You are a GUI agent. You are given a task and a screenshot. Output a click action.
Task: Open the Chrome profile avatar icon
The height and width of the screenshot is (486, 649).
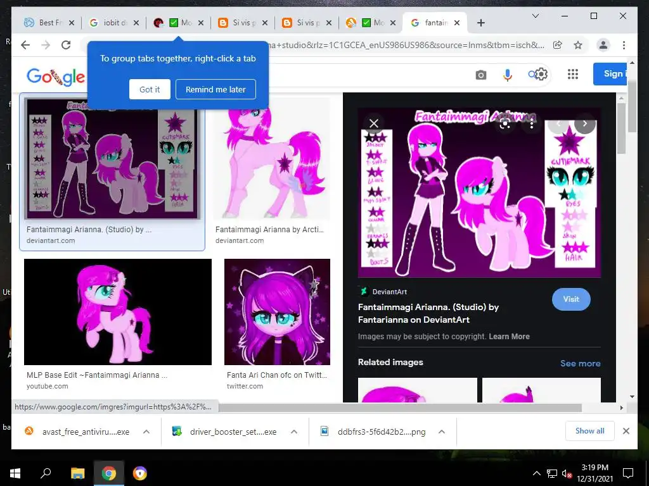(x=603, y=45)
